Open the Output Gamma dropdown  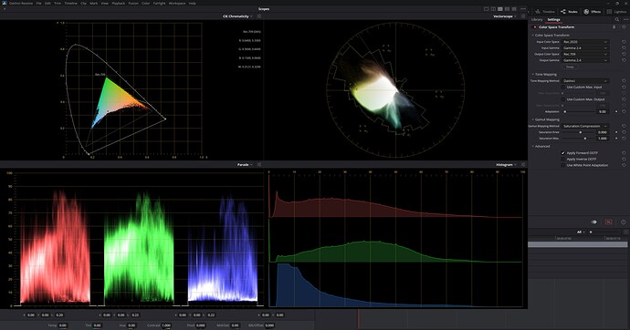coord(584,60)
